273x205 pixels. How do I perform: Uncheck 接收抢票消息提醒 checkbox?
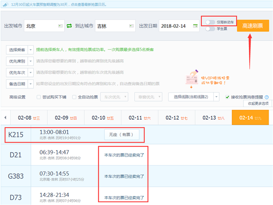[x=227, y=97]
